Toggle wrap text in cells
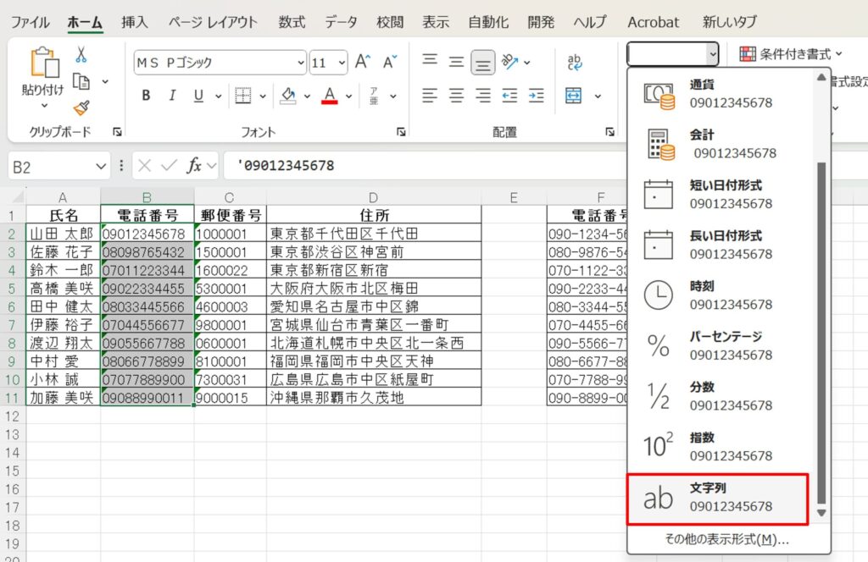This screenshot has height=562, width=868. [575, 62]
